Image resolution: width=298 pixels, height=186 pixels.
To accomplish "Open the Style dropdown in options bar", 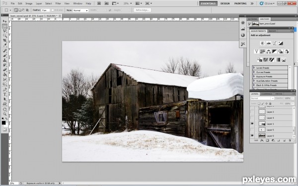I will pyautogui.click(x=80, y=10).
